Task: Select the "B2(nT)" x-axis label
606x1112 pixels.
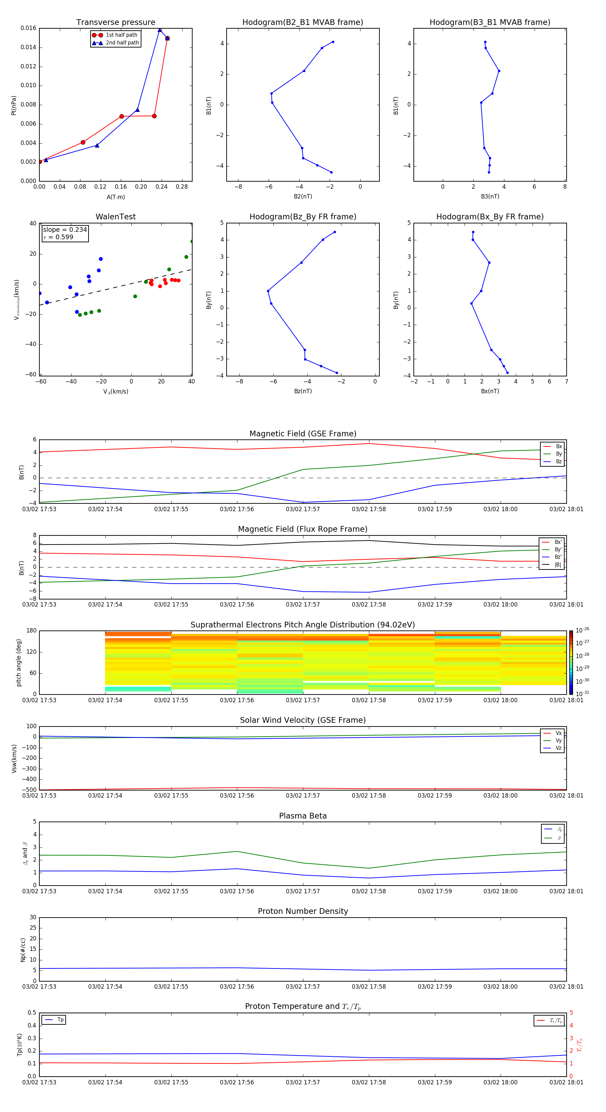Action: coord(303,196)
